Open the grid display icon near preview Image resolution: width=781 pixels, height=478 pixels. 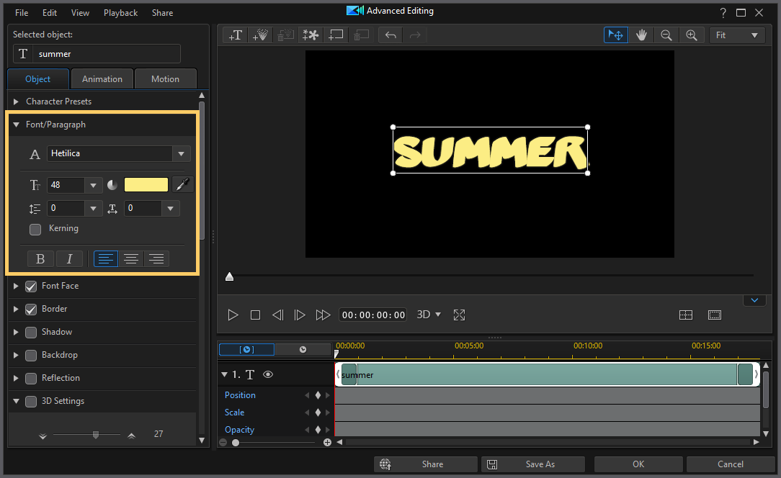(685, 315)
